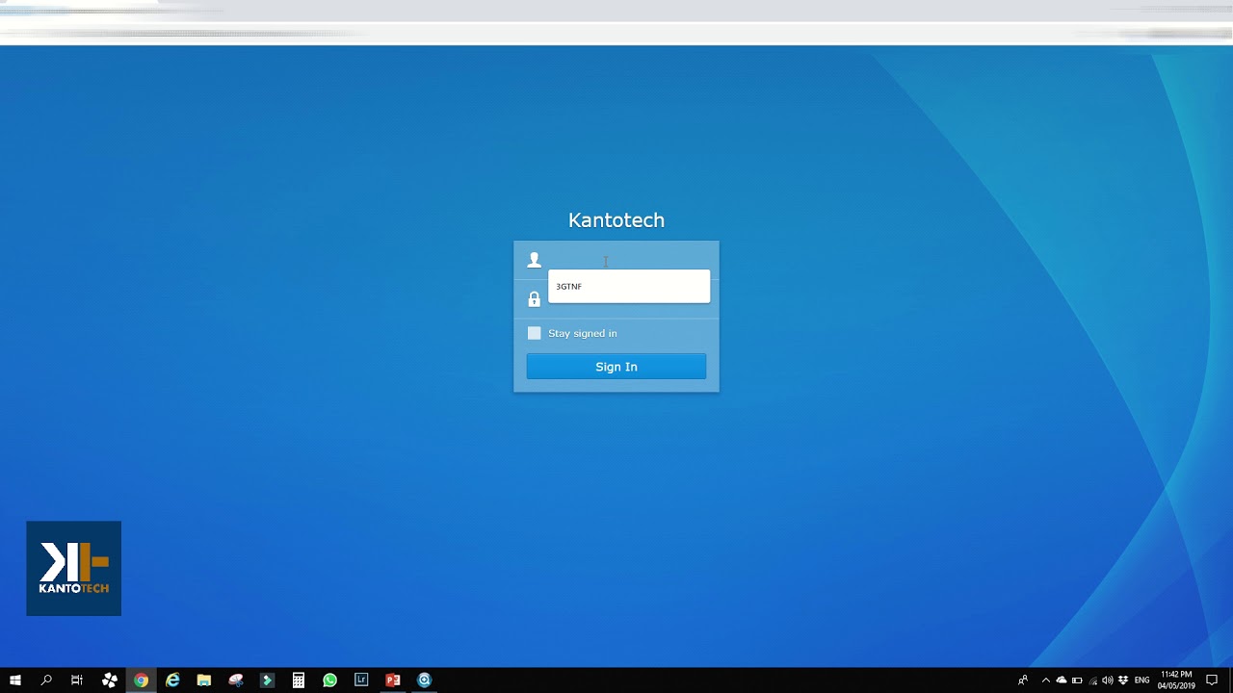Click the Kantotech logo in the lower left

coord(74,569)
